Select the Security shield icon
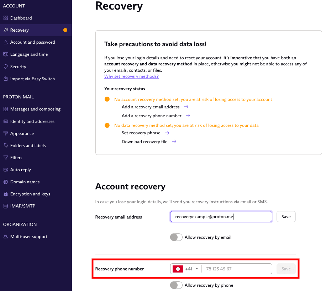The image size is (326, 291). 6,66
